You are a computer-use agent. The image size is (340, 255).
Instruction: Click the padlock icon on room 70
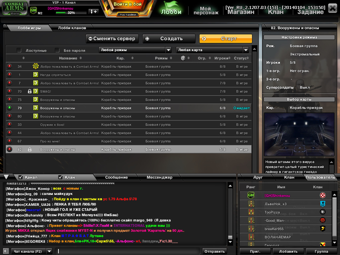(x=30, y=91)
